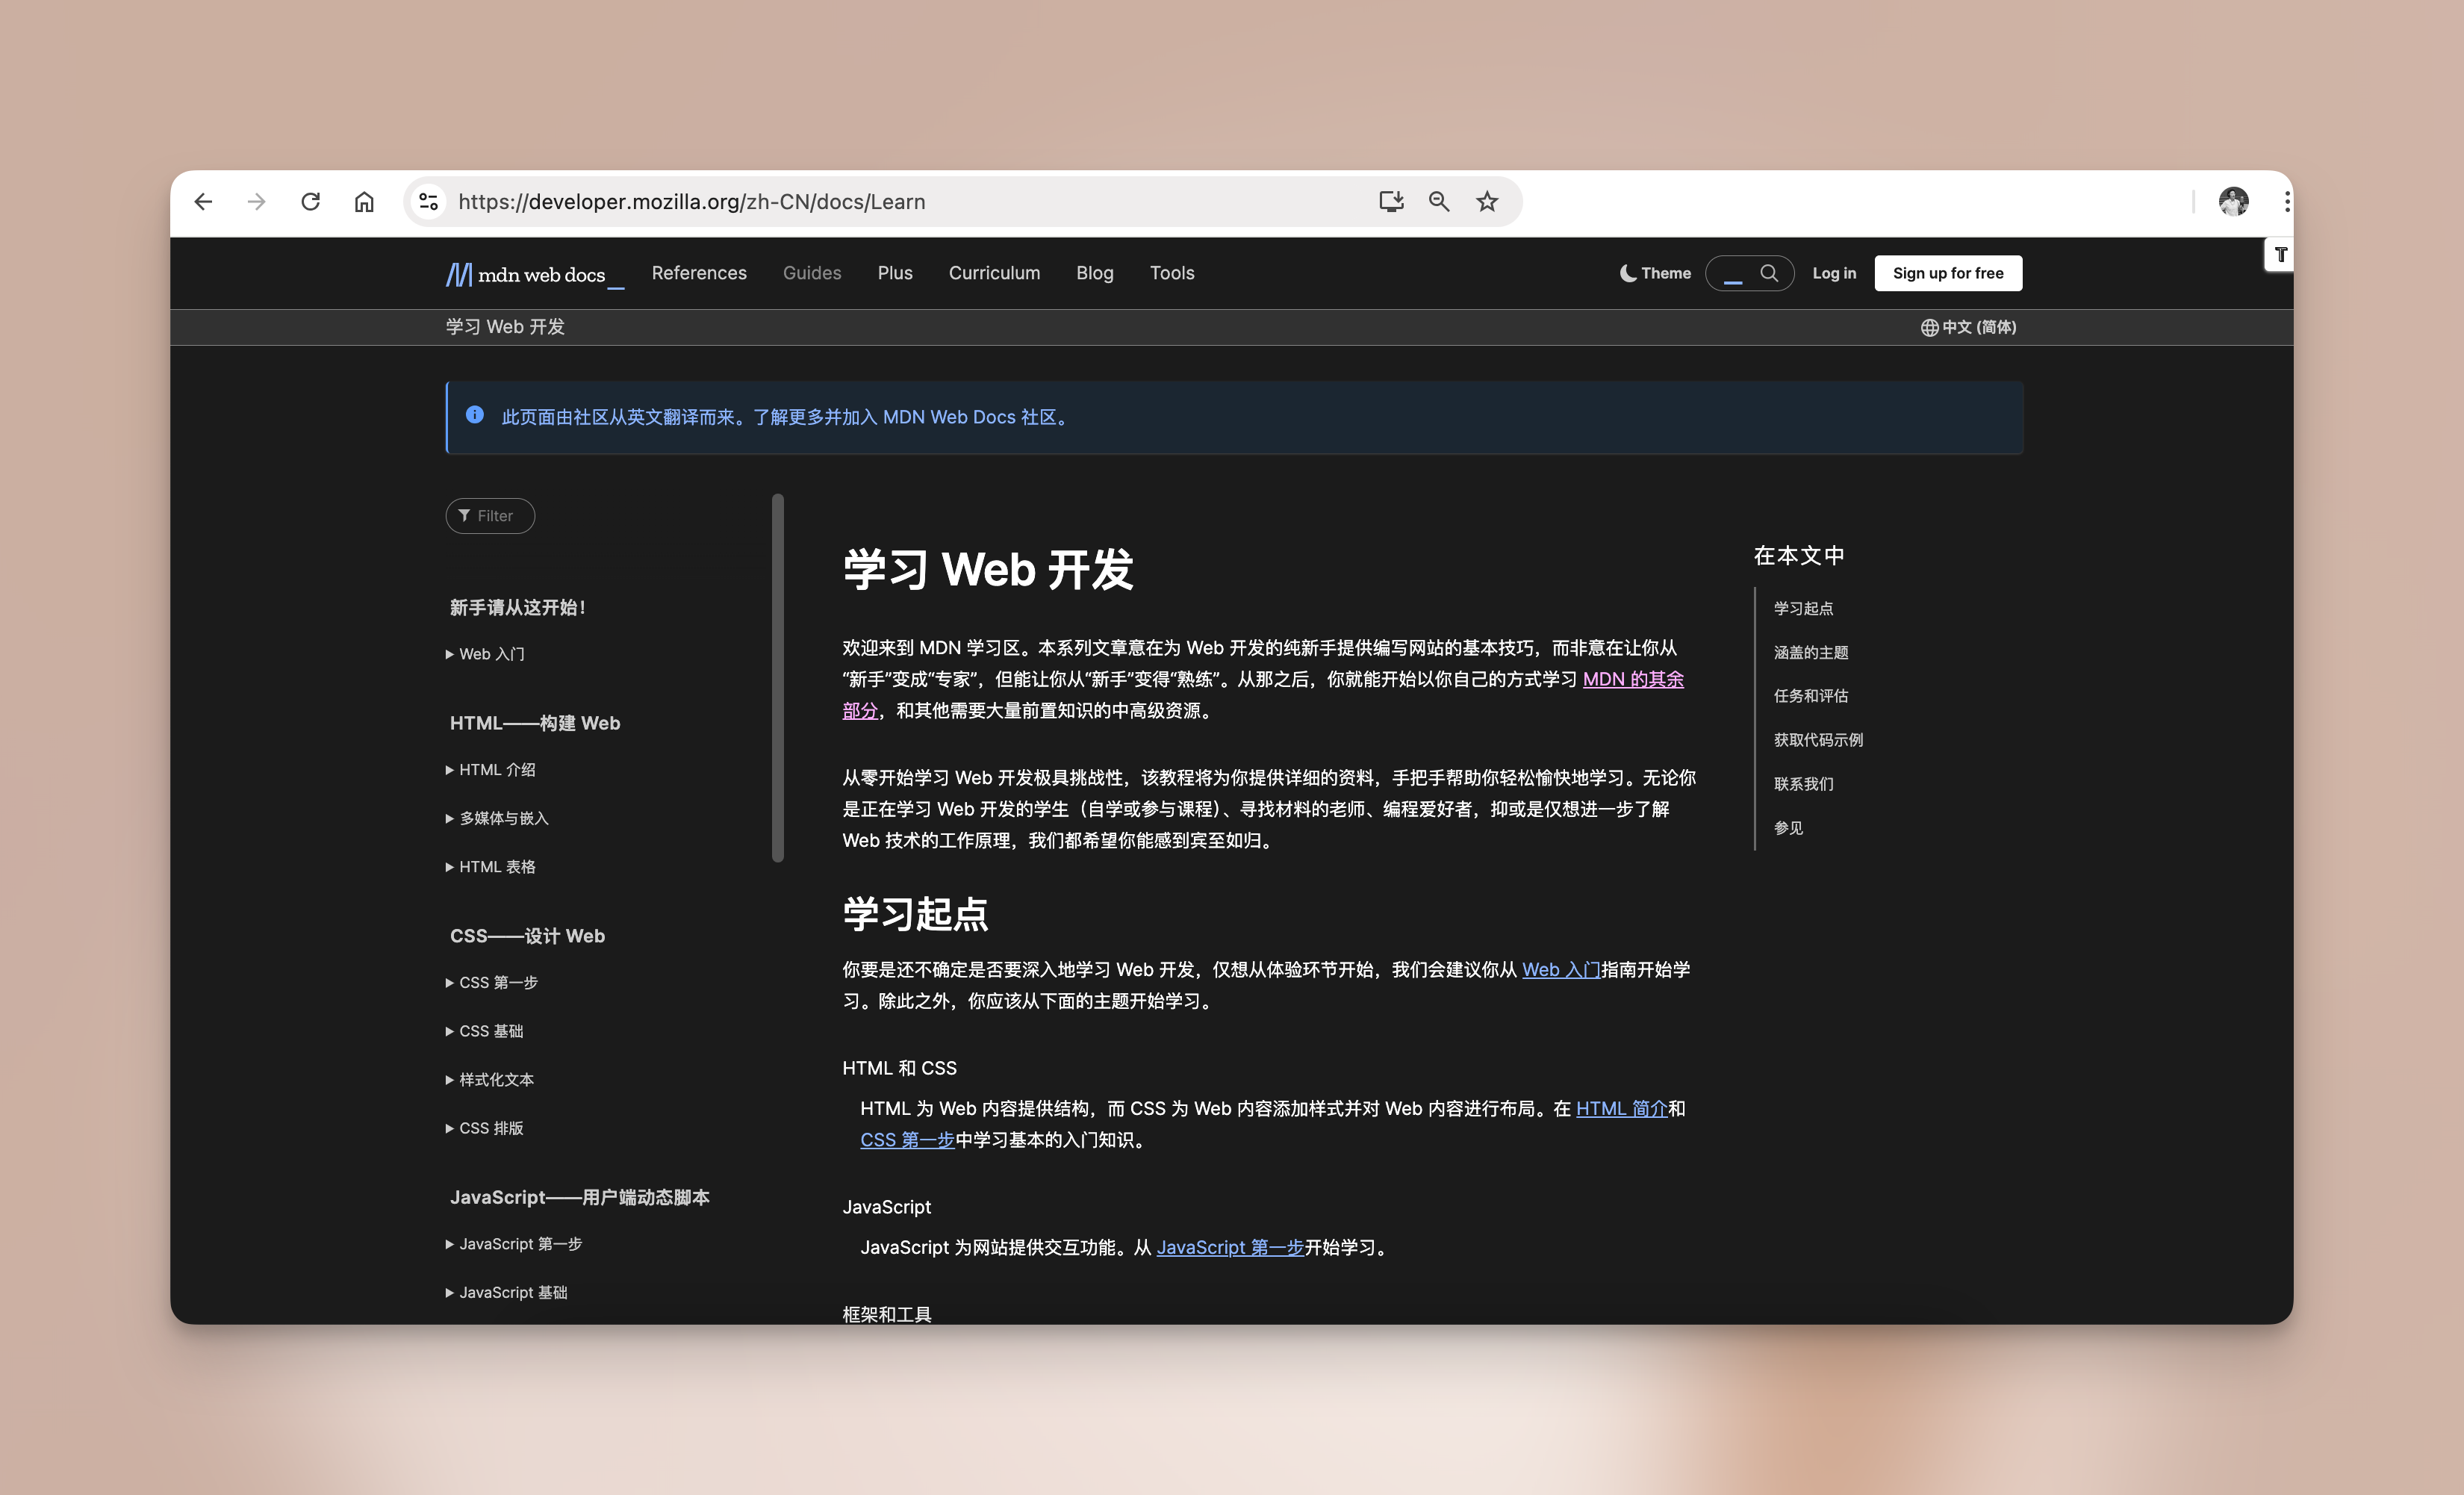Expand the HTML 介绍 sidebar section
The image size is (2464, 1495).
click(496, 770)
